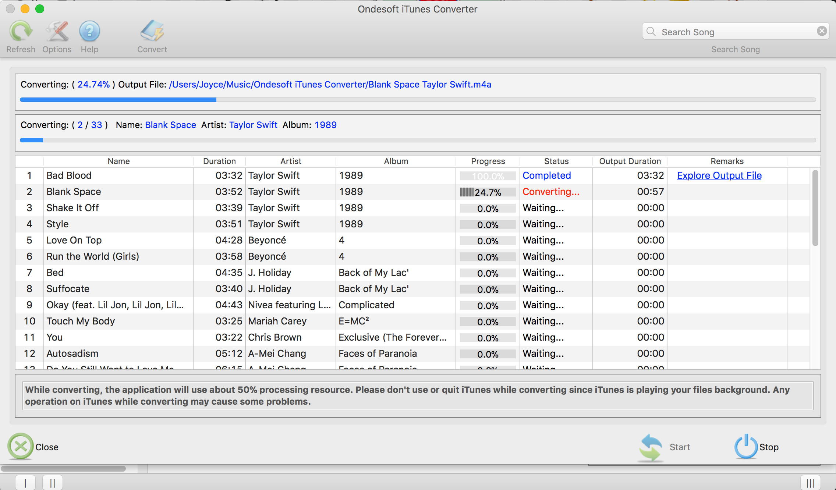Viewport: 836px width, 490px height.
Task: Click the Progress column header to sort
Action: 487,161
